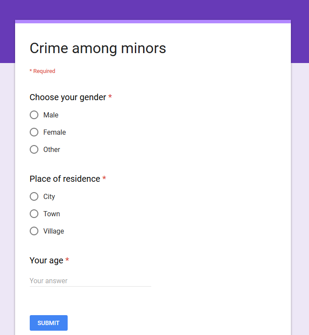Select City radio circle for residence

(x=34, y=196)
